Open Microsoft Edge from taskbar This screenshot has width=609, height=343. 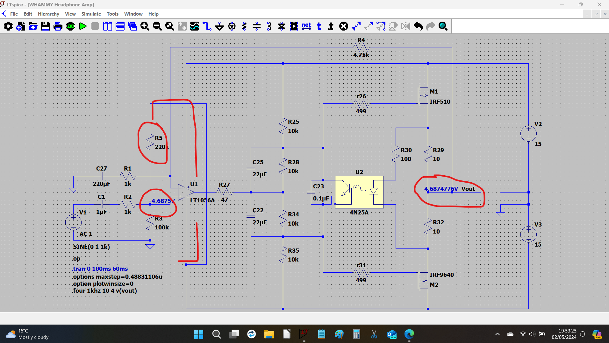coord(409,334)
